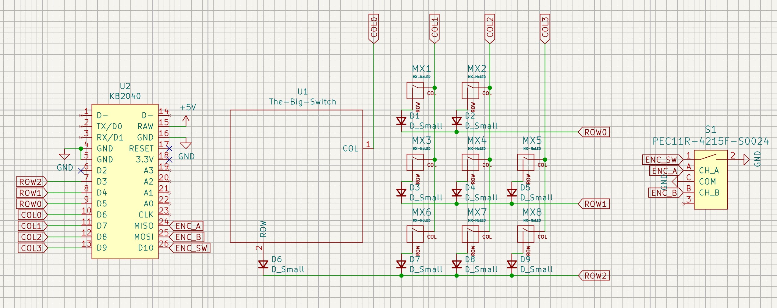Select ROW2 label at KB2040 pin D3

(x=32, y=182)
